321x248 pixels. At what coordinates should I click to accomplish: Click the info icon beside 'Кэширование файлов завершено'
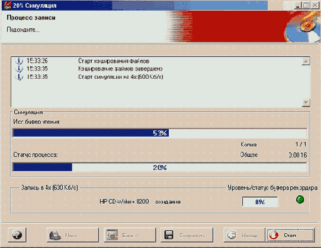[19, 69]
